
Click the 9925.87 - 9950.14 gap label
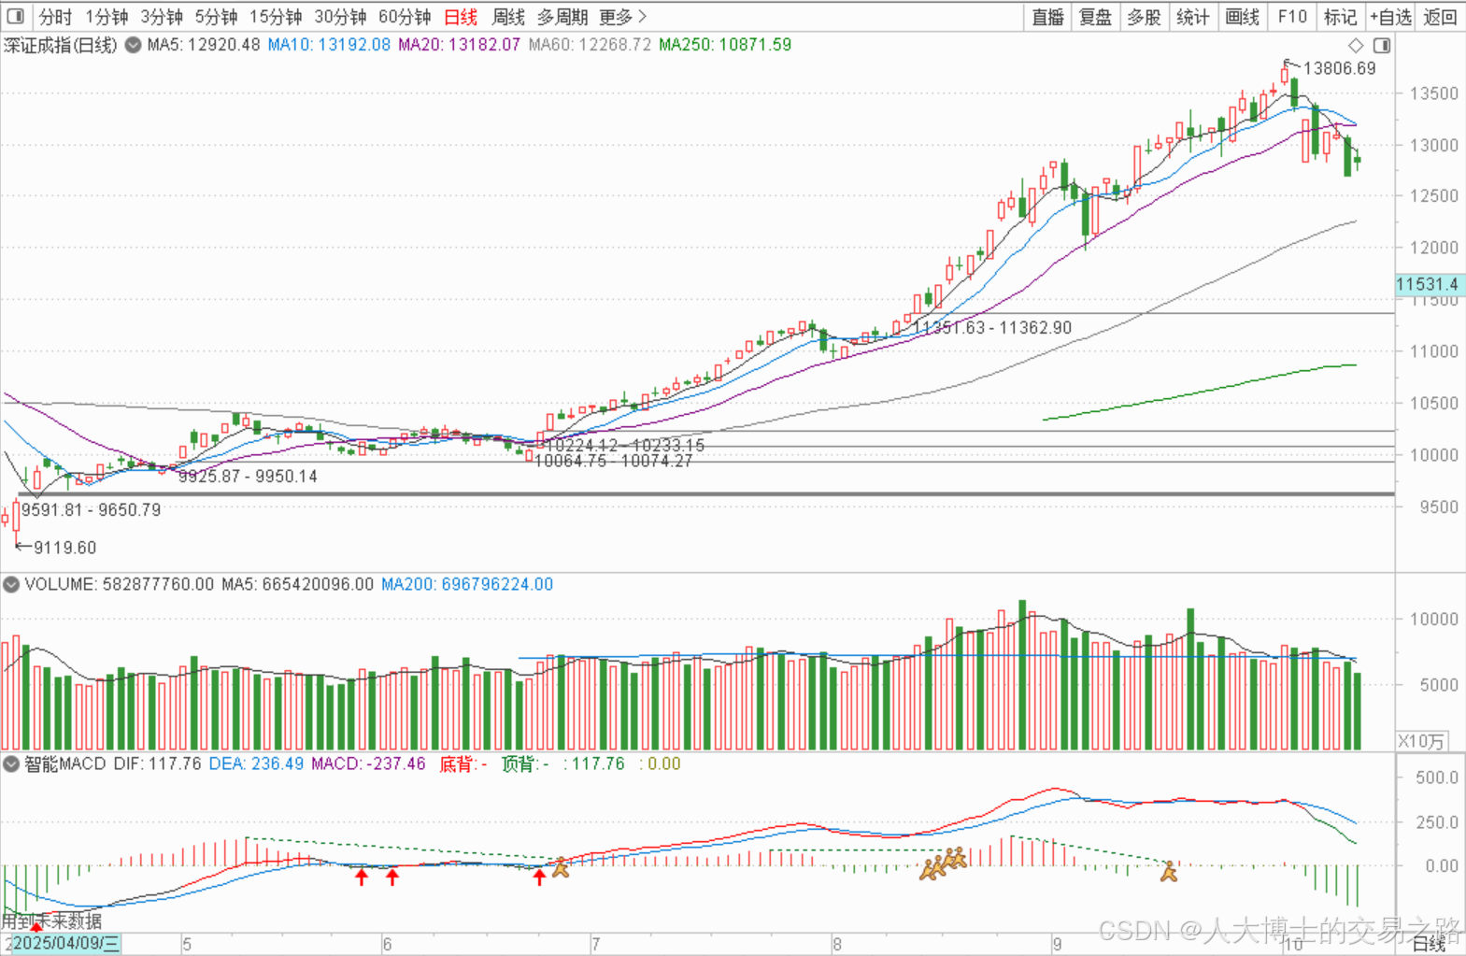tap(248, 477)
